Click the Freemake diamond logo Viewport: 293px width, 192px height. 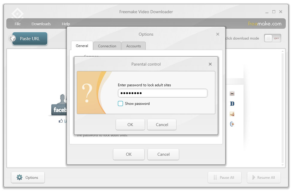click(x=17, y=14)
